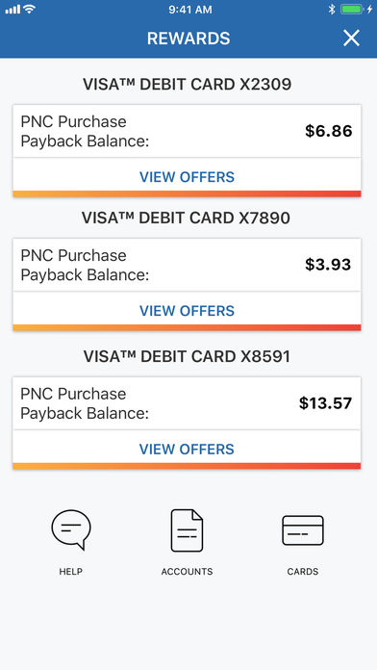Tap the Visa Debit Card X7890 heading
The image size is (377, 670).
tap(187, 218)
